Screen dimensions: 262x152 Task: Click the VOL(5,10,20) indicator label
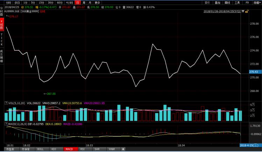tap(16, 103)
